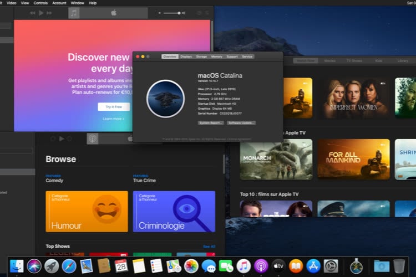416x277 pixels.
Task: Click the Software Update button
Action: click(241, 122)
